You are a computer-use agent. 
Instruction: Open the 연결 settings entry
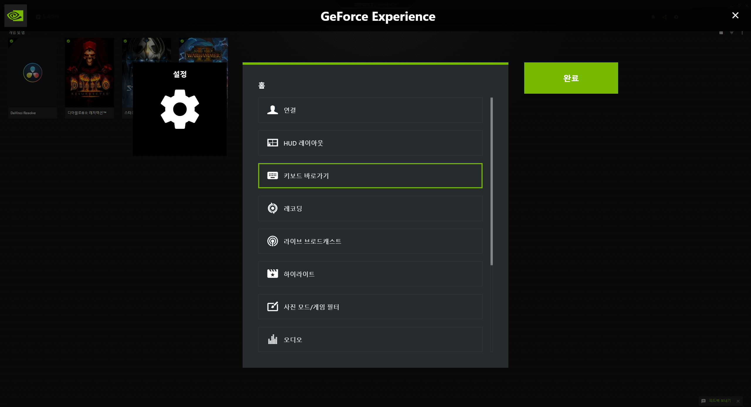click(370, 110)
